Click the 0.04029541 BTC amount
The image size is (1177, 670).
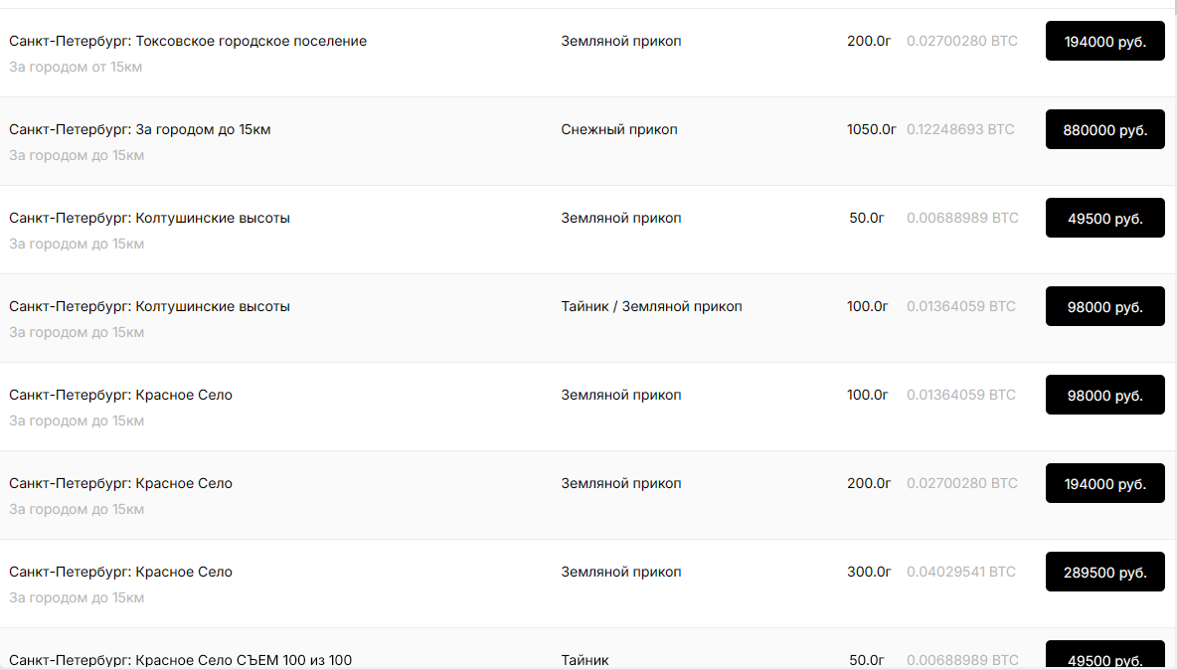click(961, 573)
